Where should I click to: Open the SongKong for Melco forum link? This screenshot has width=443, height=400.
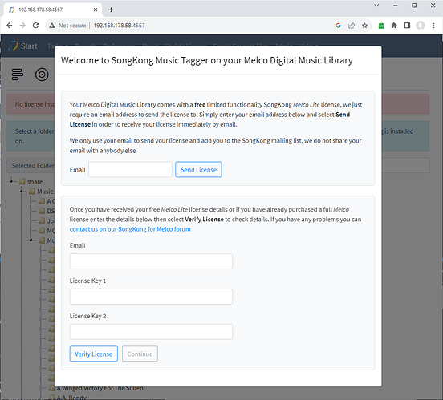click(130, 229)
